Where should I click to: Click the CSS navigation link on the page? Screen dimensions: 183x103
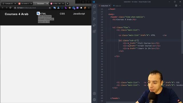[62, 14]
